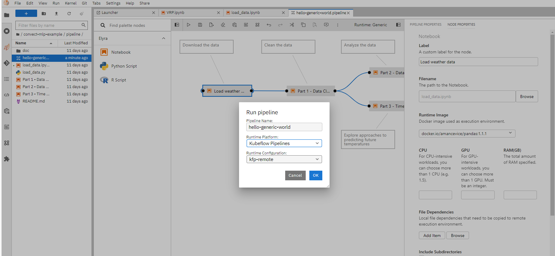Open the Runtime Configuration kfp-remote dropdown

284,159
